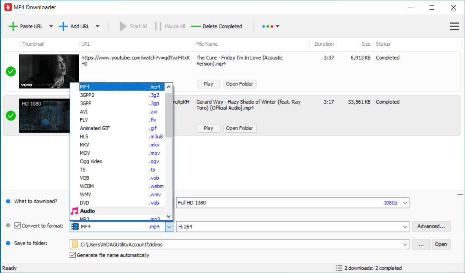Click the 6,913 KB size value

360,57
